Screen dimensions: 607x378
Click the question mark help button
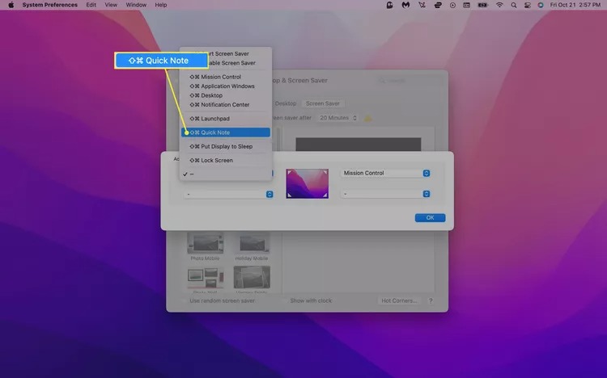pos(431,300)
